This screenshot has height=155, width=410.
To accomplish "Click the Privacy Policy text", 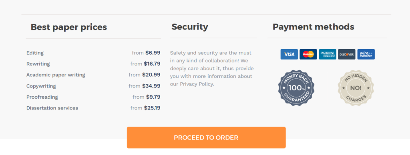I will click(196, 84).
